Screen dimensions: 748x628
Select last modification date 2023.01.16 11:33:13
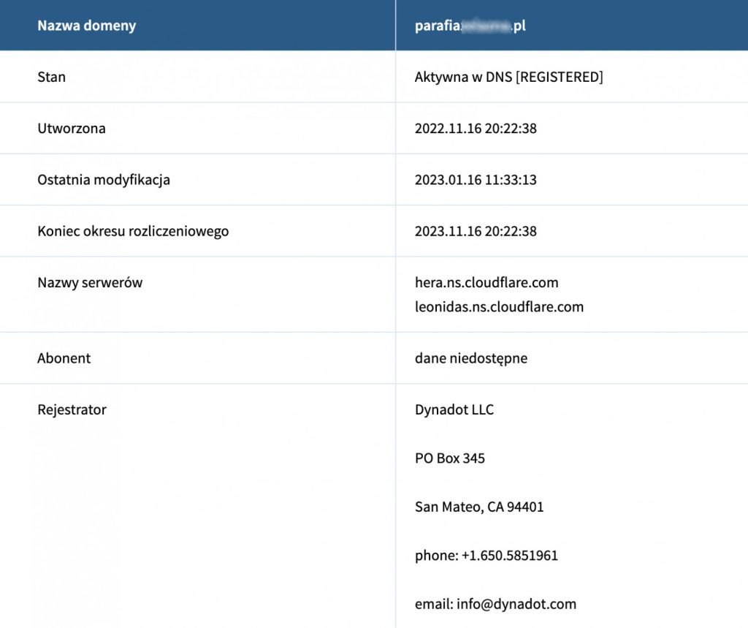(x=476, y=180)
